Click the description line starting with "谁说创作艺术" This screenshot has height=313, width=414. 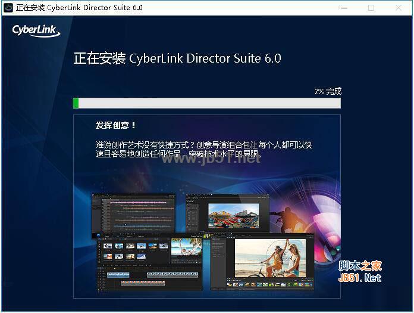[x=203, y=145]
